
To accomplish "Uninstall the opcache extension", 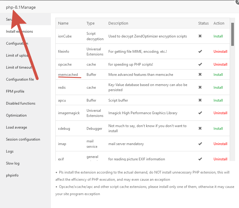I will (220, 64).
